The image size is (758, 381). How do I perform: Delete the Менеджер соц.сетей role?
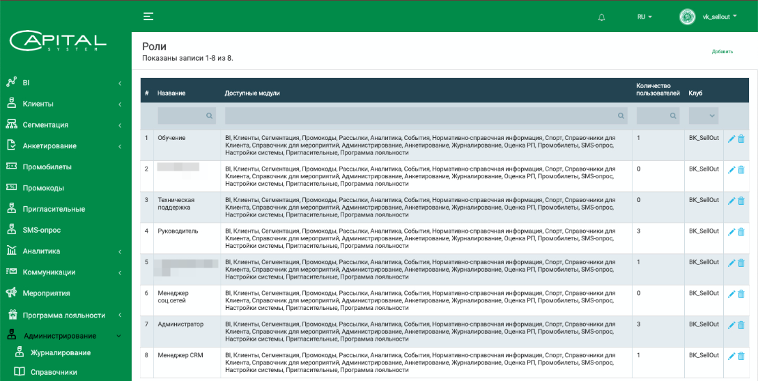click(x=742, y=294)
